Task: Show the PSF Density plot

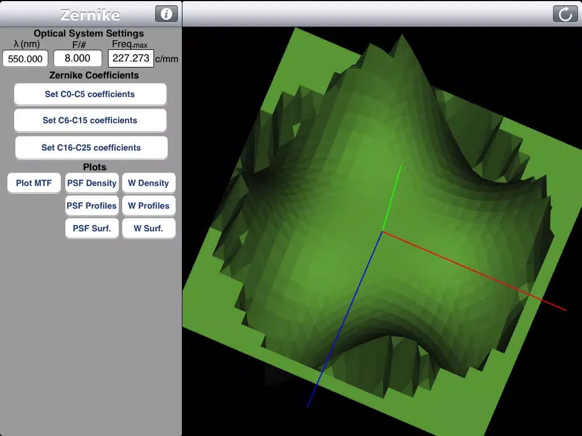Action: tap(92, 183)
